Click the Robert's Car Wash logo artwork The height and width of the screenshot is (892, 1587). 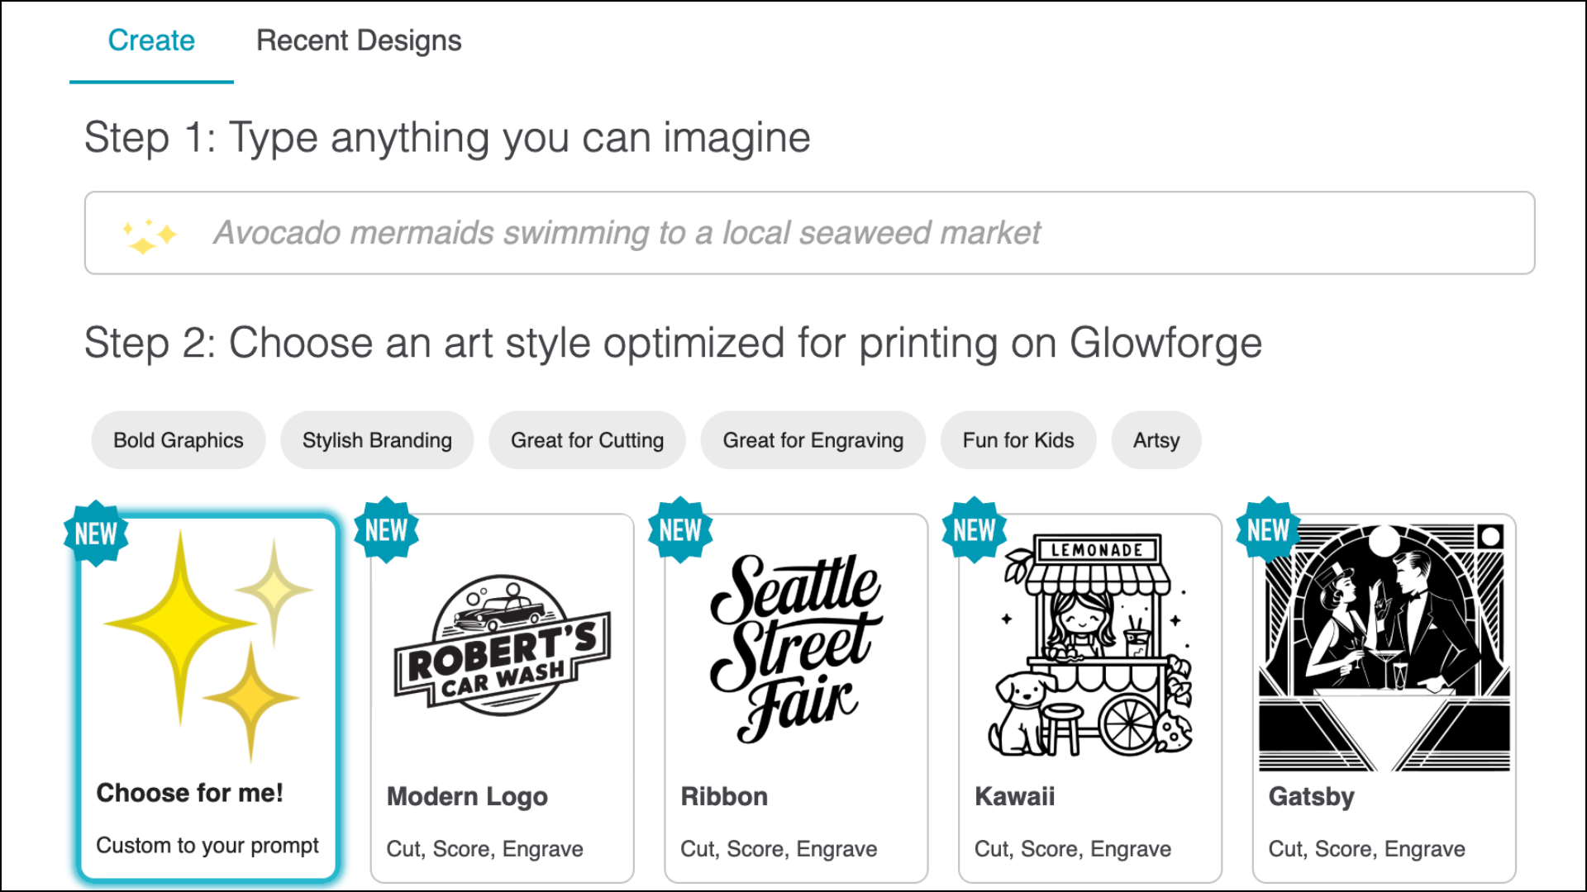tap(500, 644)
